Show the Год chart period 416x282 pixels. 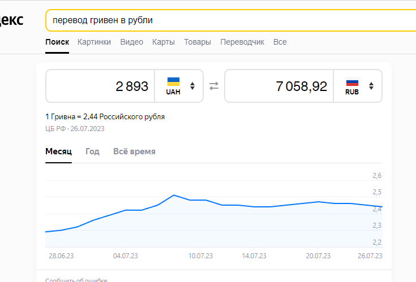(x=92, y=151)
